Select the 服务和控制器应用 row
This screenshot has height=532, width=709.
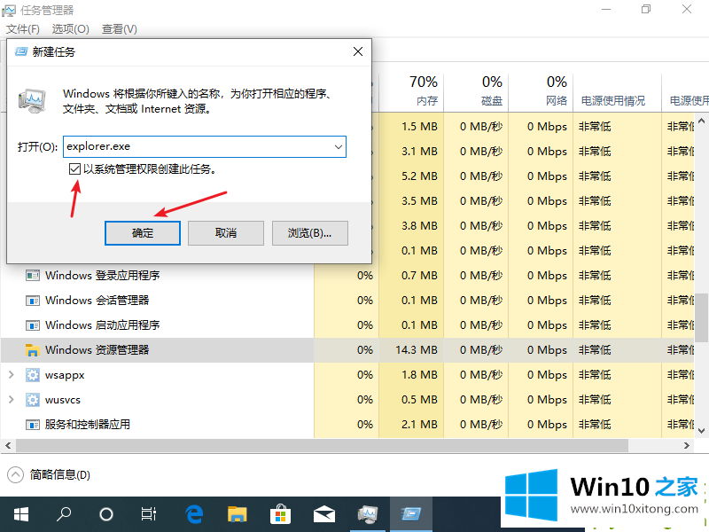pyautogui.click(x=347, y=425)
